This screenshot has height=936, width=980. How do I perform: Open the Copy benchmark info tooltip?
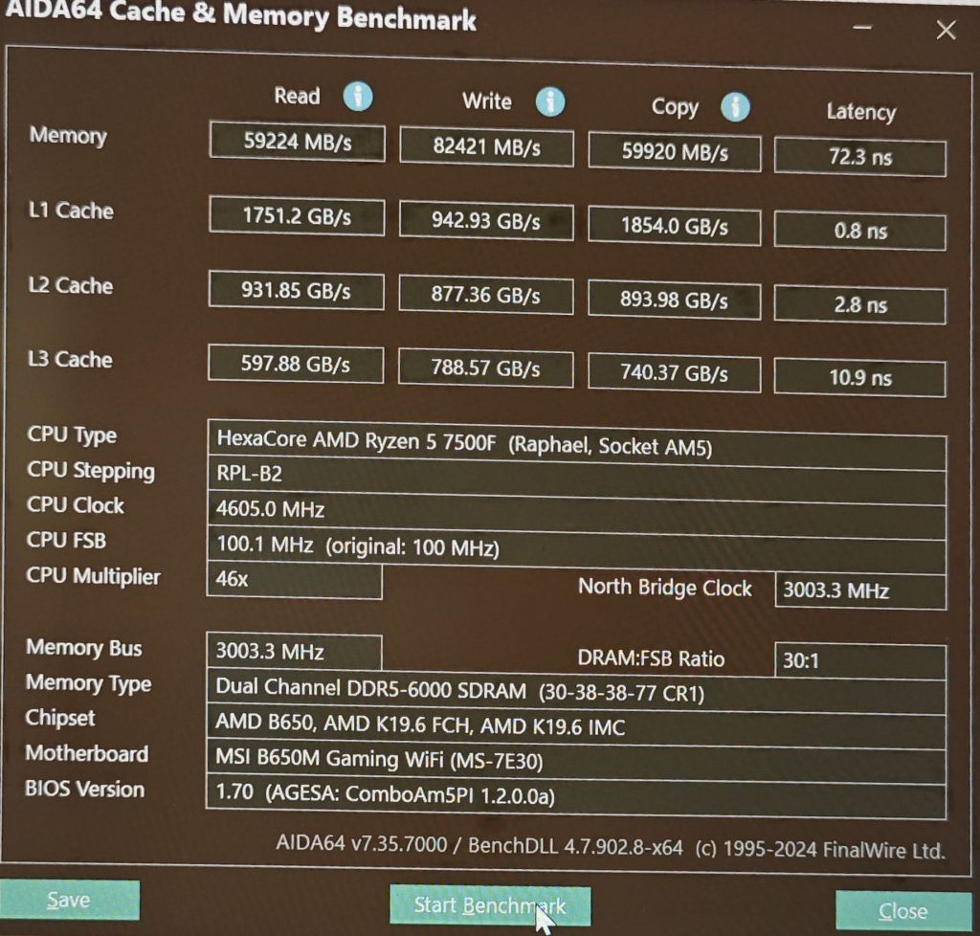point(735,107)
